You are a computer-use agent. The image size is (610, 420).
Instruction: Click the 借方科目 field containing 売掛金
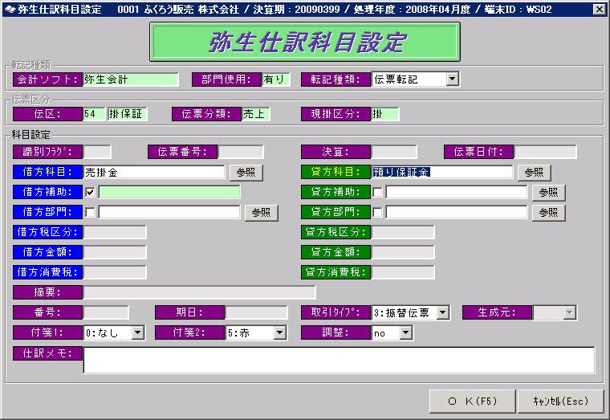pyautogui.click(x=154, y=172)
